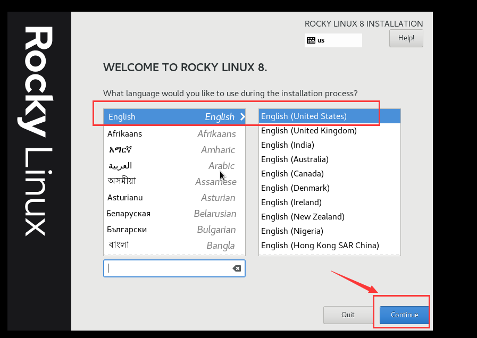Select English (United States) locale

[x=330, y=116]
